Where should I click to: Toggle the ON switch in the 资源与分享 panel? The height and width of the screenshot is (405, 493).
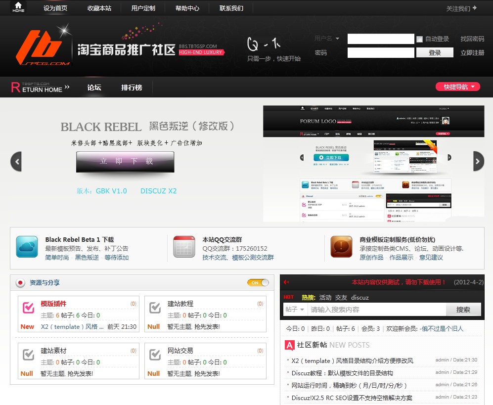coord(258,282)
